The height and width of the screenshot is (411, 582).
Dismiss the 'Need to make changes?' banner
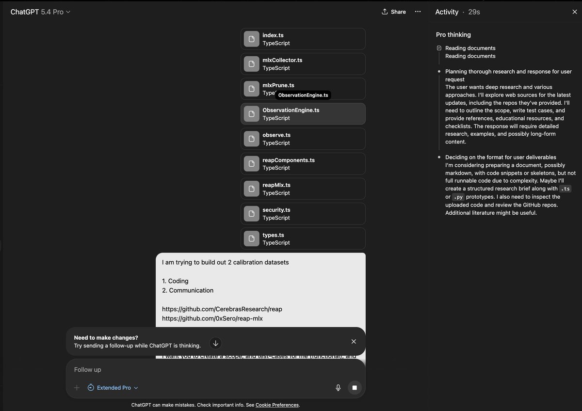point(354,342)
